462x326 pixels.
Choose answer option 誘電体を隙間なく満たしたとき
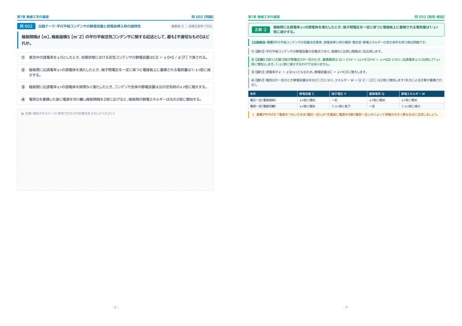coord(115,87)
